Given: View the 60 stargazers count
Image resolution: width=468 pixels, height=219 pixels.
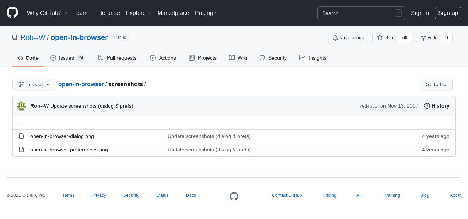Looking at the screenshot, I should (x=405, y=38).
